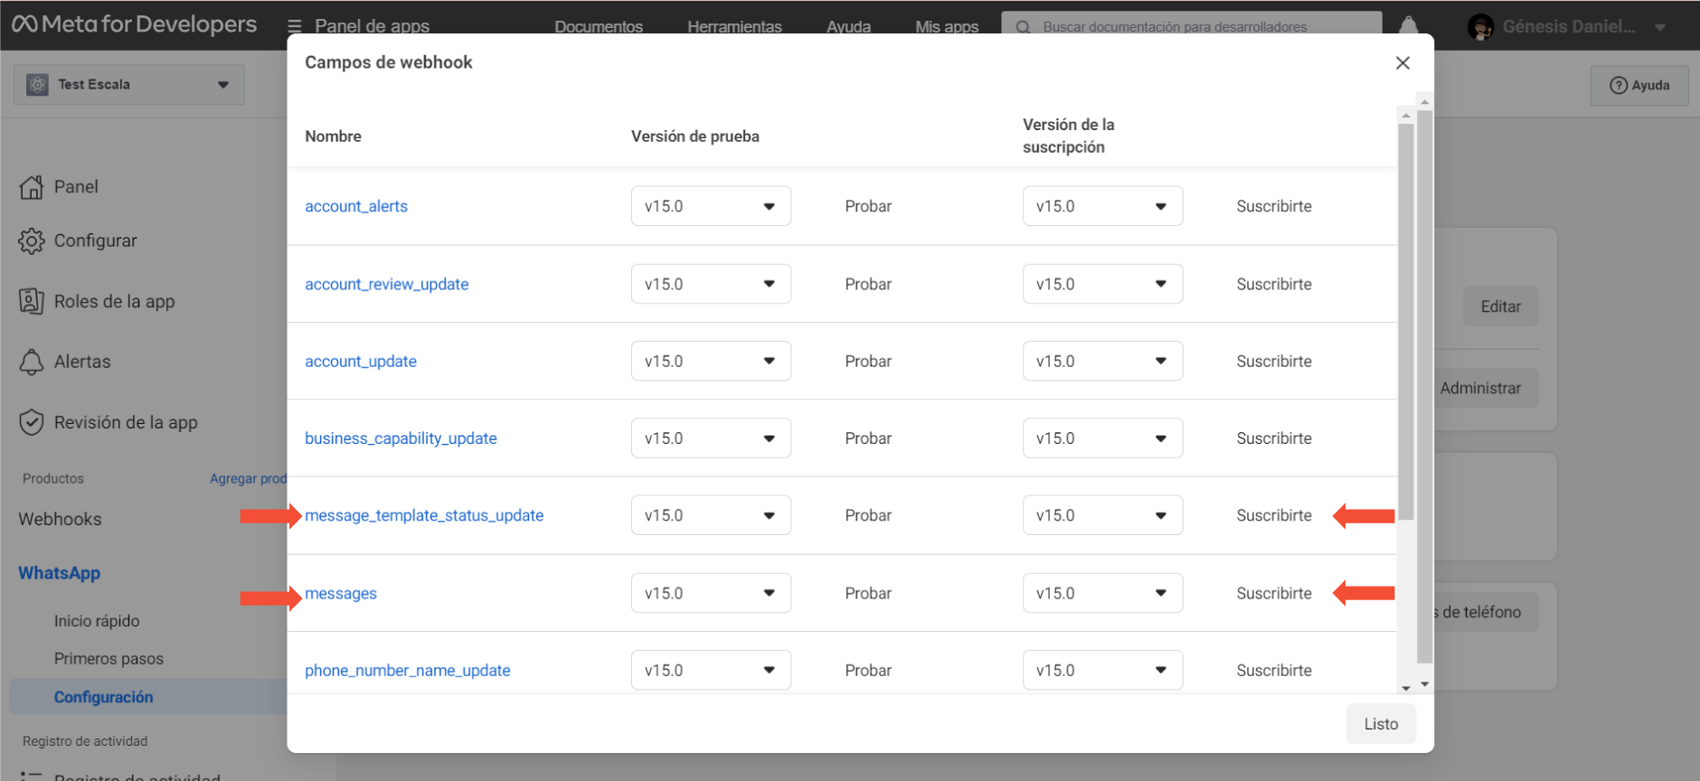The image size is (1700, 781).
Task: Open Webhooks product in sidebar
Action: 60,519
